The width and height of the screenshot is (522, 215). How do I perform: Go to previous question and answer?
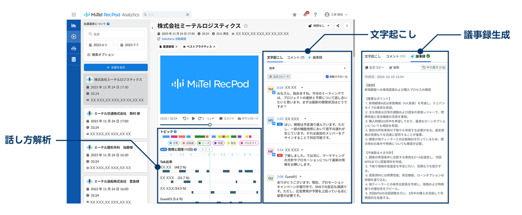point(202,149)
